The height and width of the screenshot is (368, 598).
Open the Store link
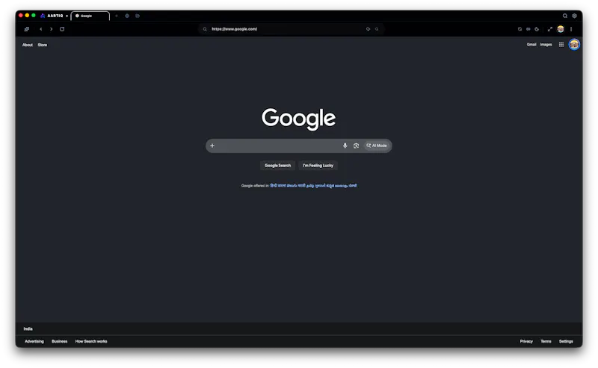point(43,45)
